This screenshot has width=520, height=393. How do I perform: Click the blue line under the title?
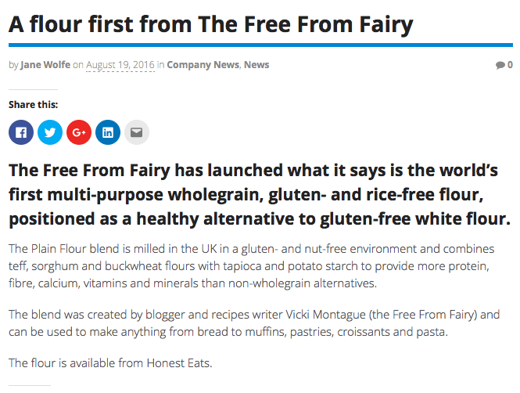tap(260, 45)
